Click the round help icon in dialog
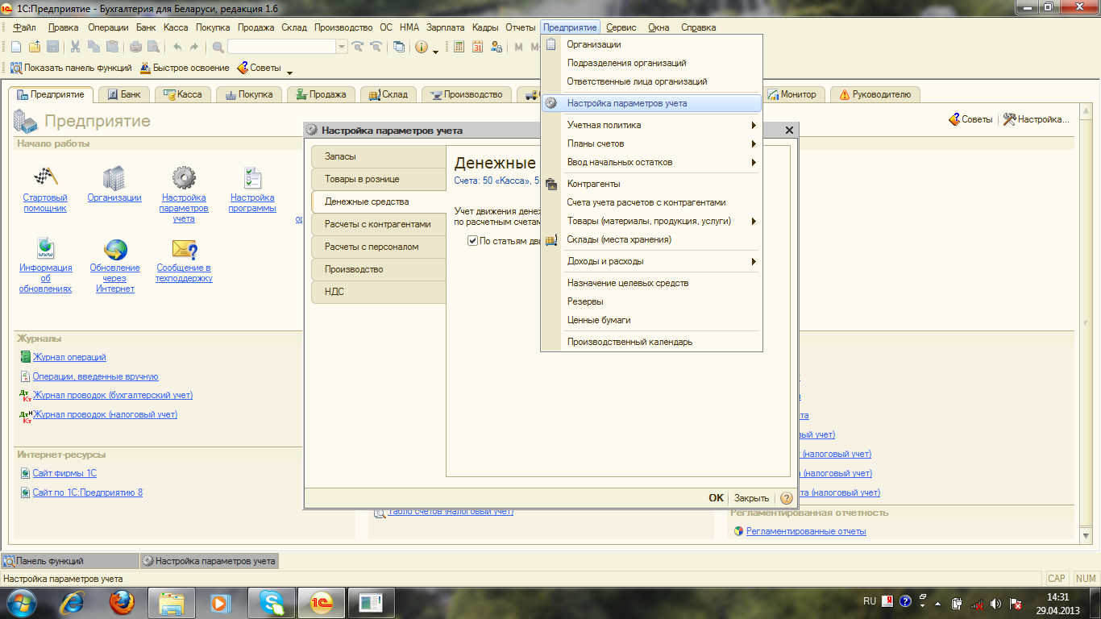The image size is (1101, 619). 787,498
